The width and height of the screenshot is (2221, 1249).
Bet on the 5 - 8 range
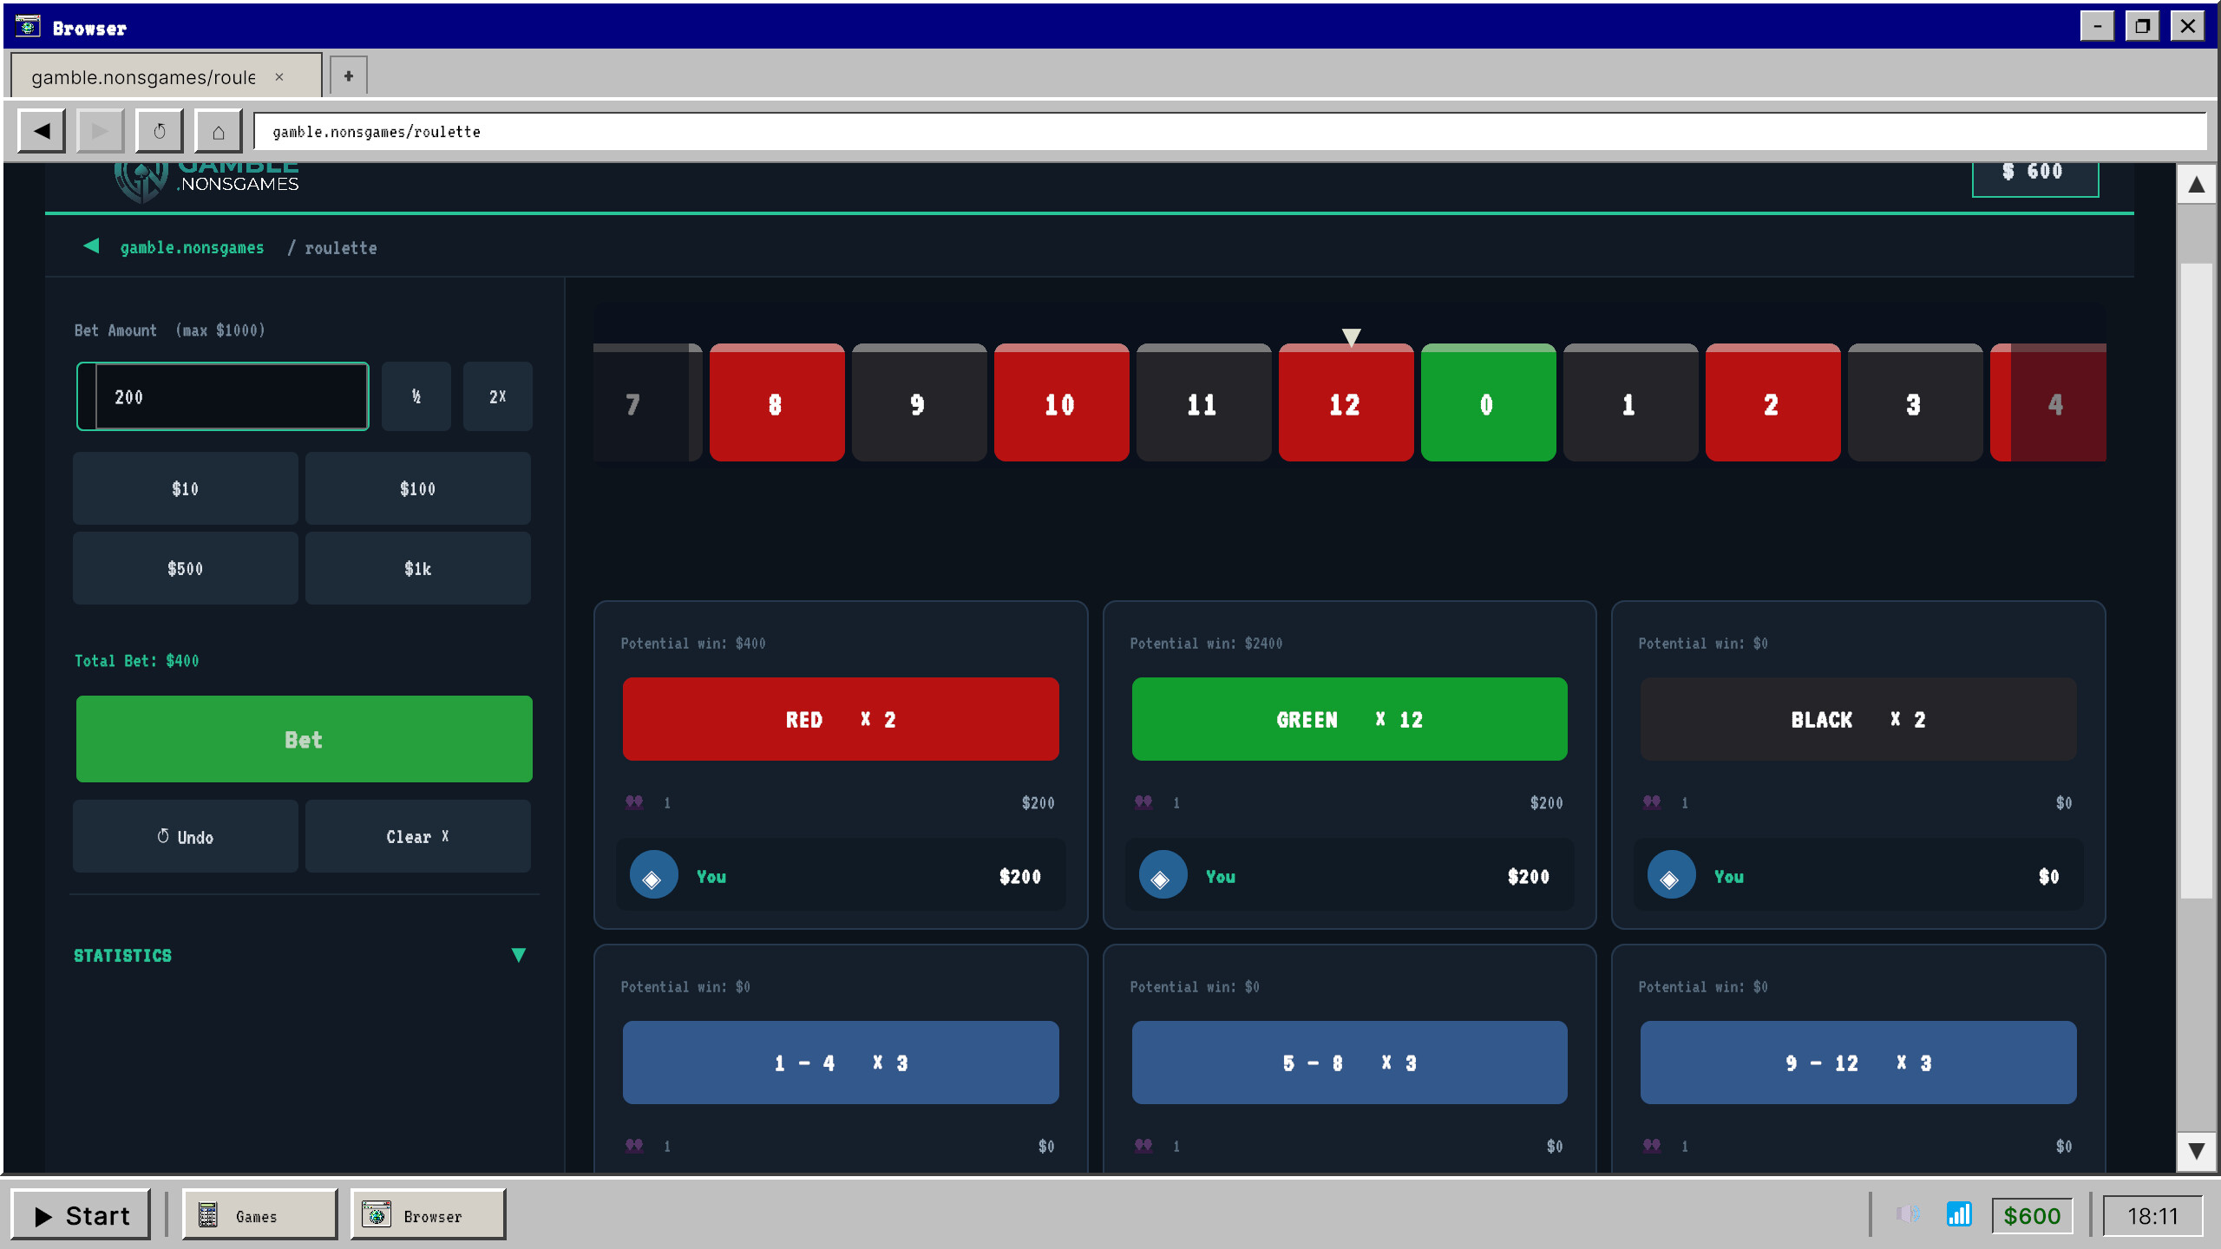(x=1350, y=1063)
